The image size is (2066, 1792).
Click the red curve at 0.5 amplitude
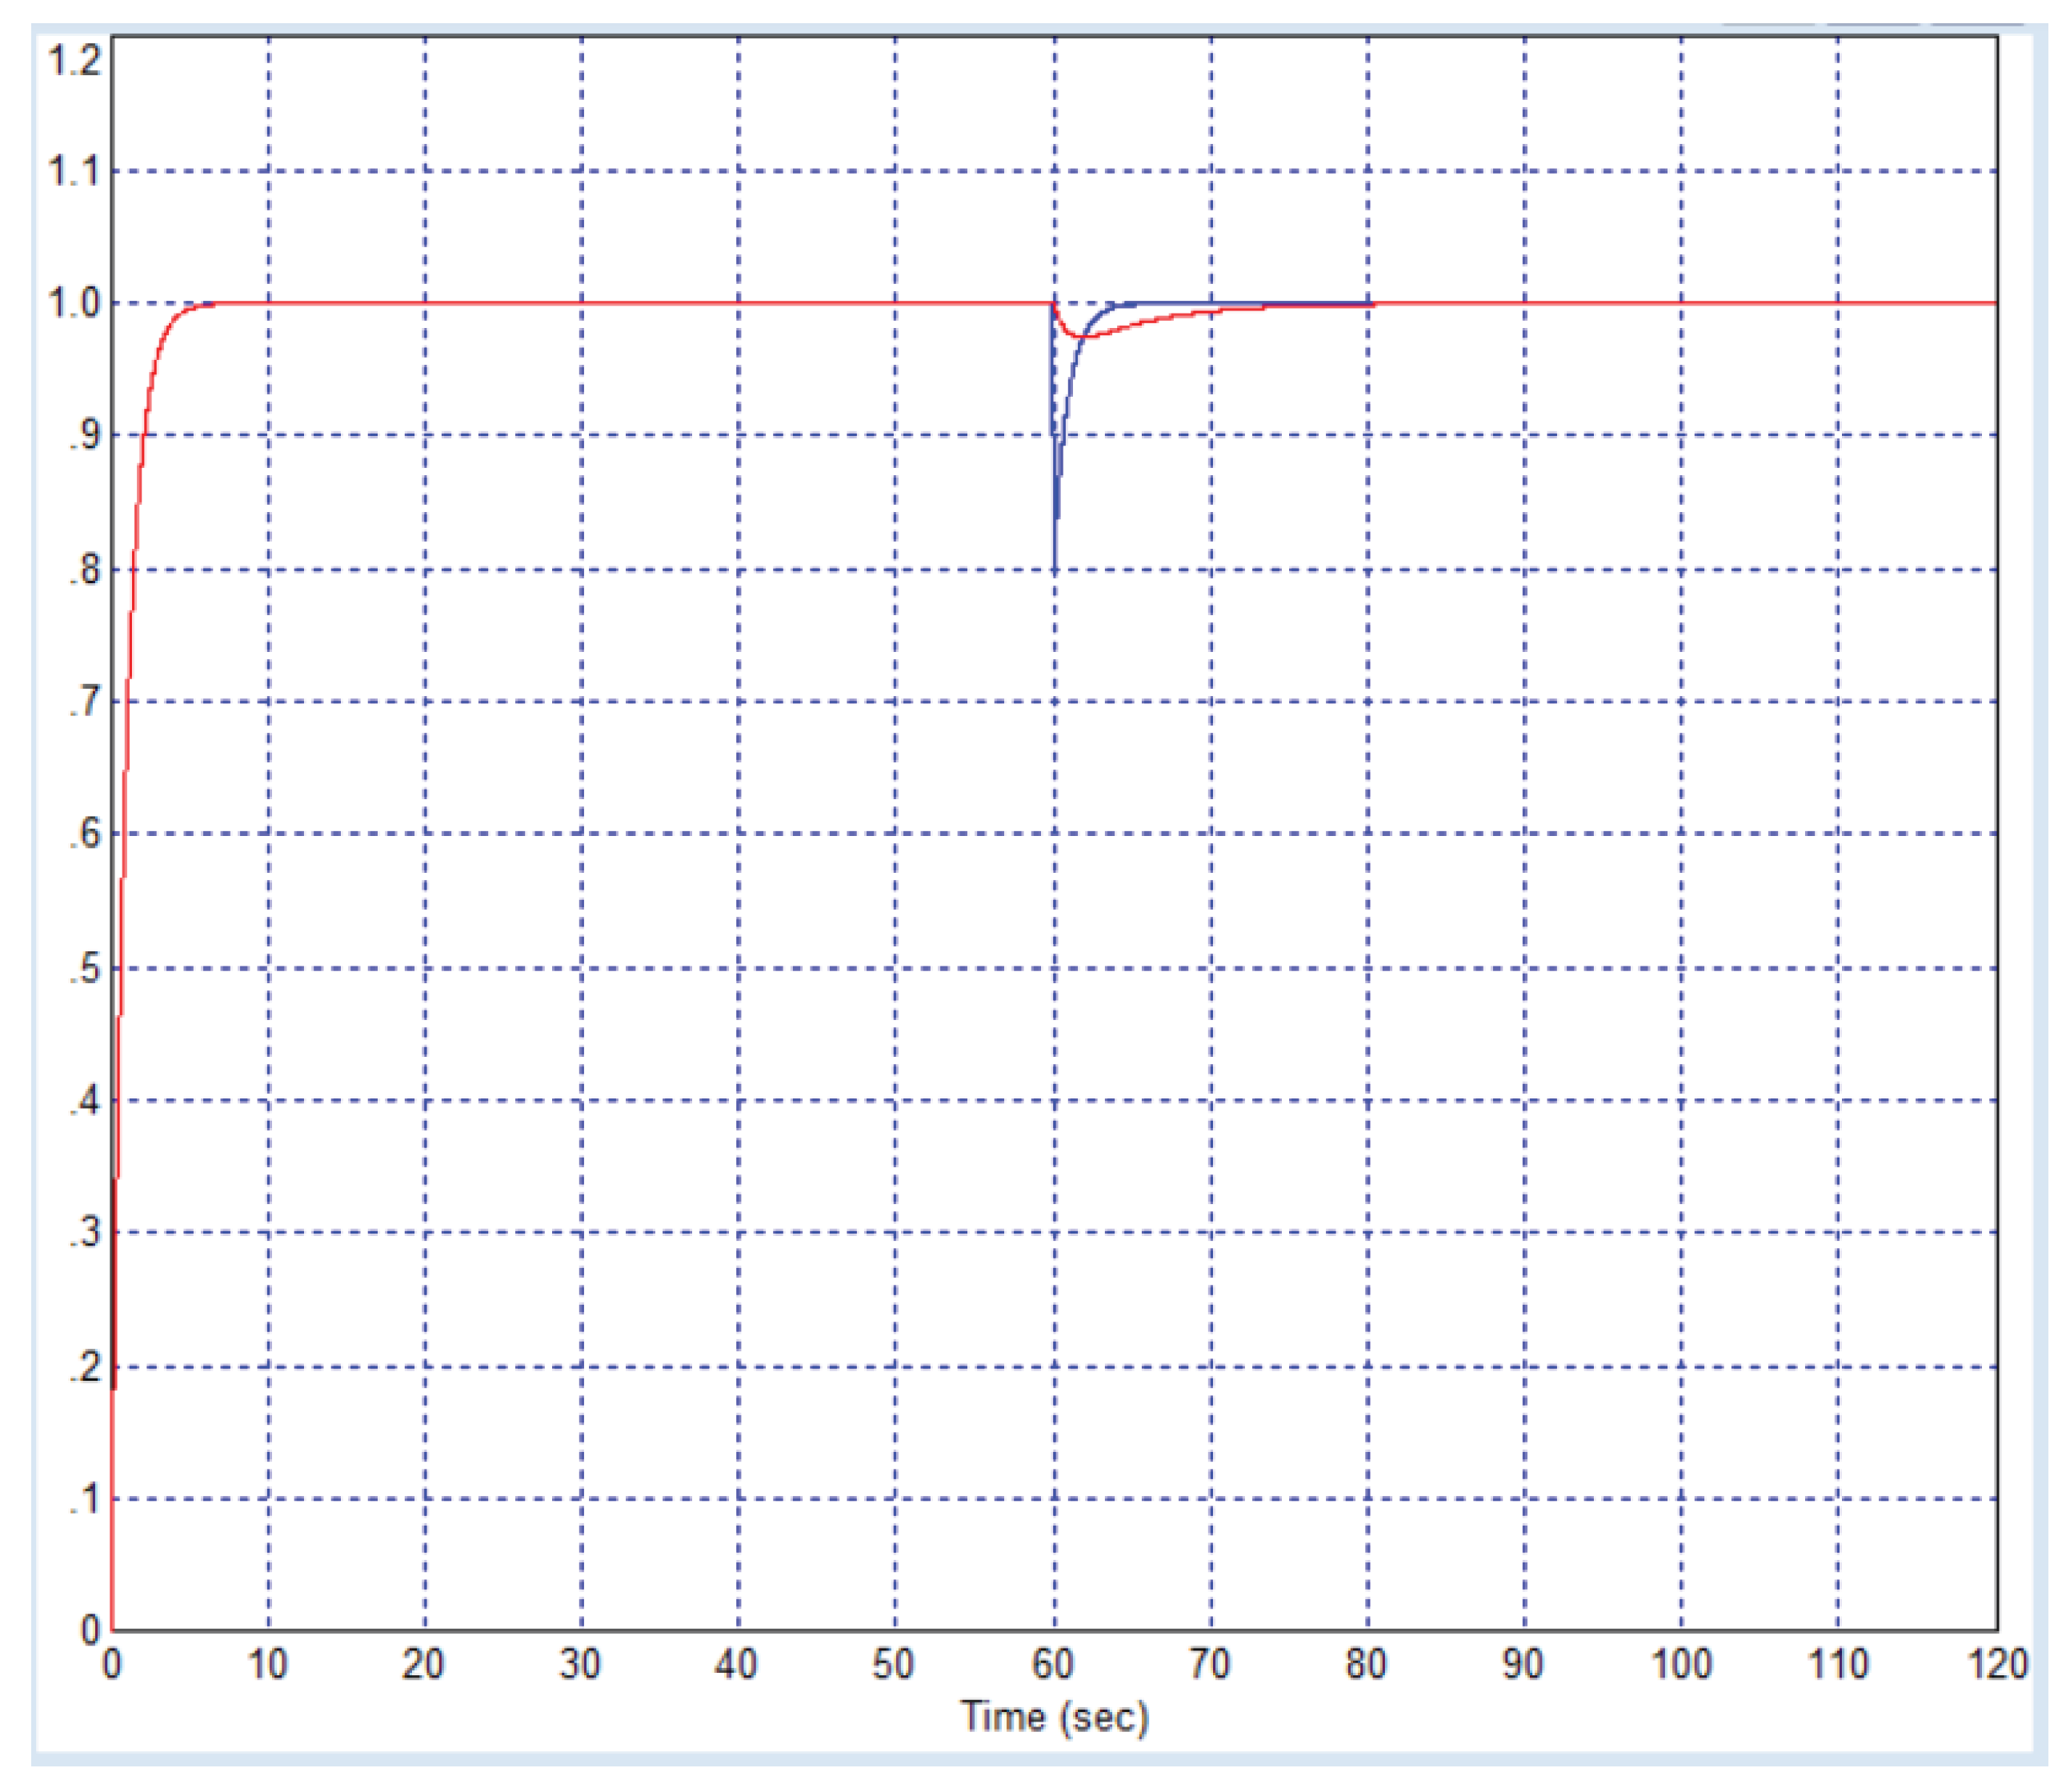(120, 968)
